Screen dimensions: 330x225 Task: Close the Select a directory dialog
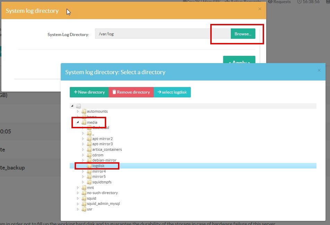pos(319,70)
